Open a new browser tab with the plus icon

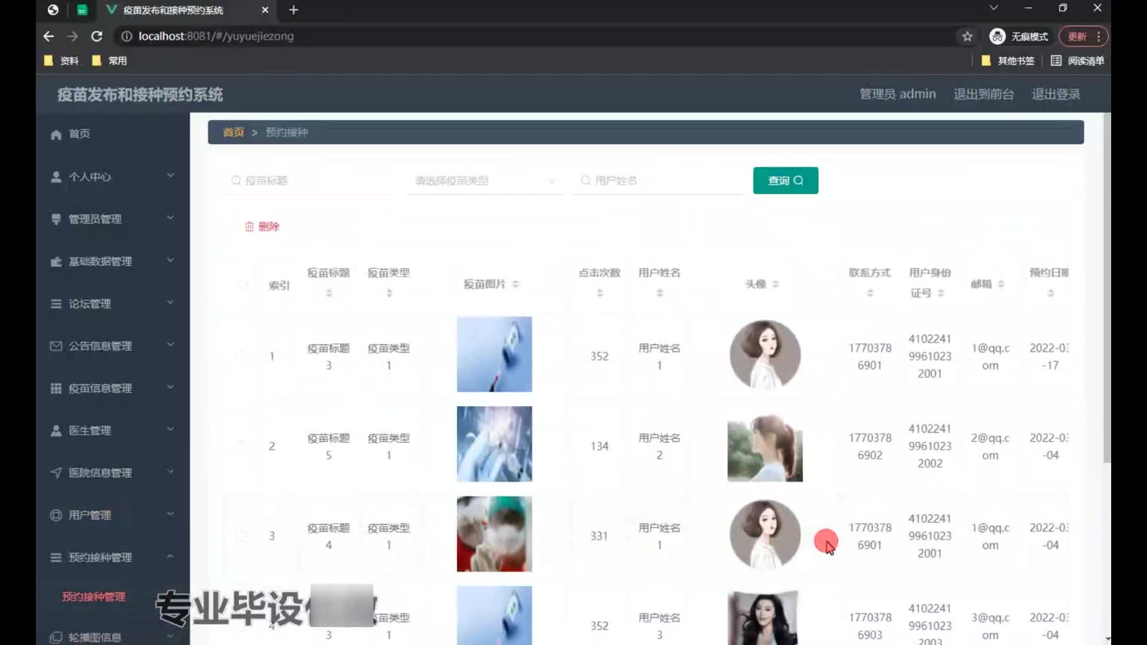click(x=293, y=10)
